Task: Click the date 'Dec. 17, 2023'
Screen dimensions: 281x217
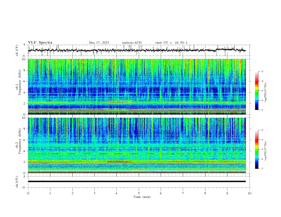Action: [x=99, y=43]
